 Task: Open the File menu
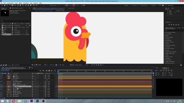tap(1, 3)
